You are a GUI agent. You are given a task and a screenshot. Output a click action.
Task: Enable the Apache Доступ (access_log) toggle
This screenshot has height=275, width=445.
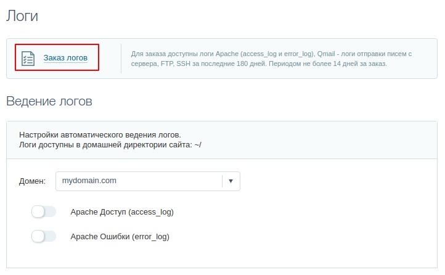44,212
